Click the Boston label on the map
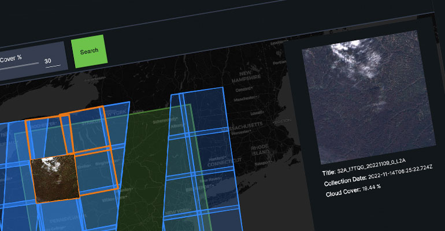This screenshot has width=445, height=231. (x=282, y=122)
